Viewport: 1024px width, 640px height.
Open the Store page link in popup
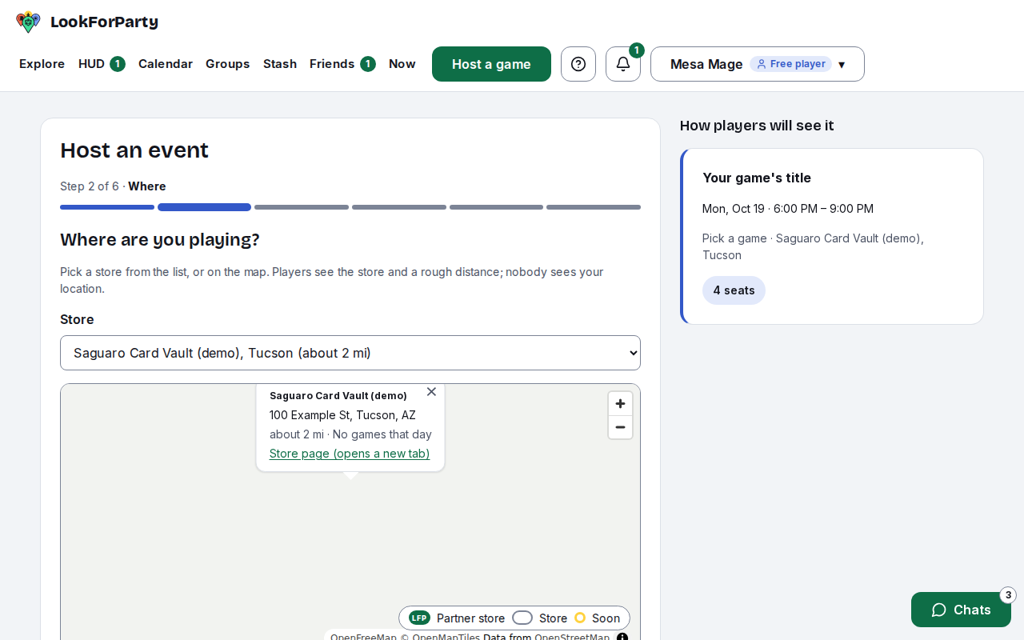tap(350, 454)
